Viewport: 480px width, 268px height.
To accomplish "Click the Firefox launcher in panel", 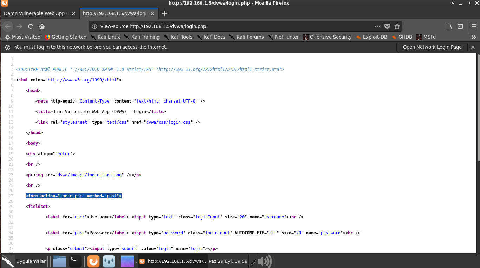I will (x=93, y=261).
